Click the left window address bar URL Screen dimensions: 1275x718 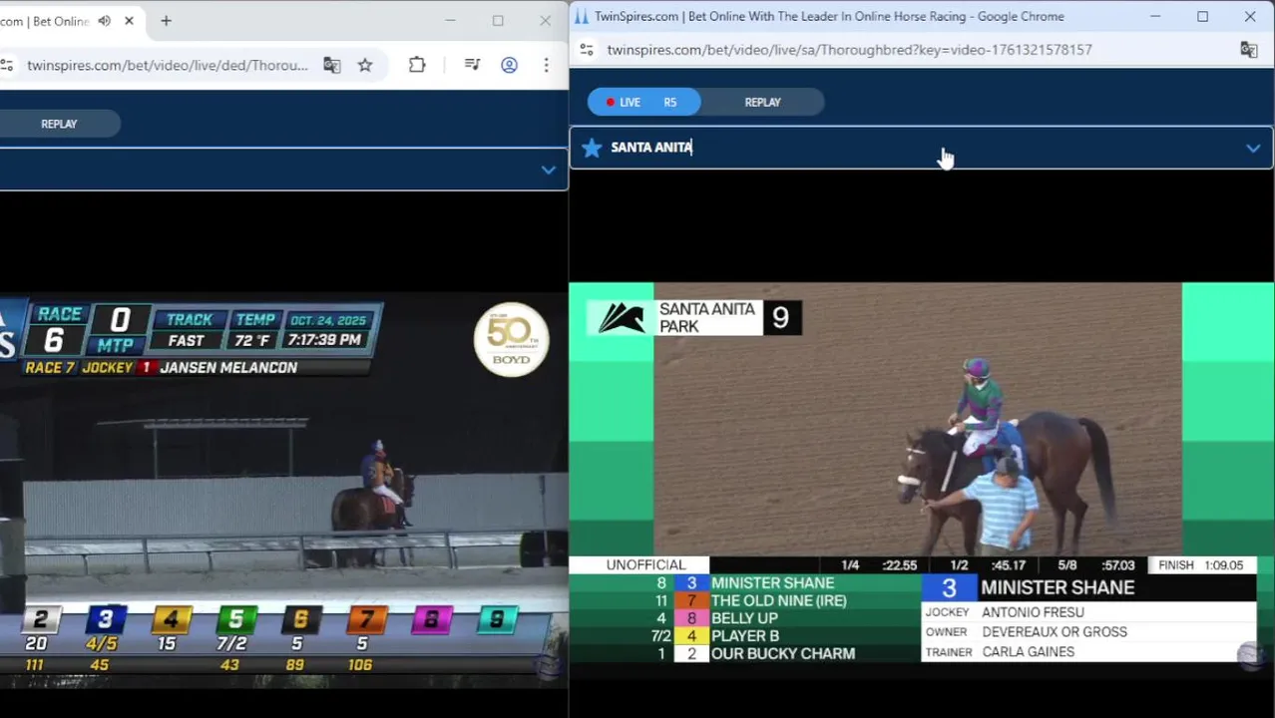[x=168, y=66]
